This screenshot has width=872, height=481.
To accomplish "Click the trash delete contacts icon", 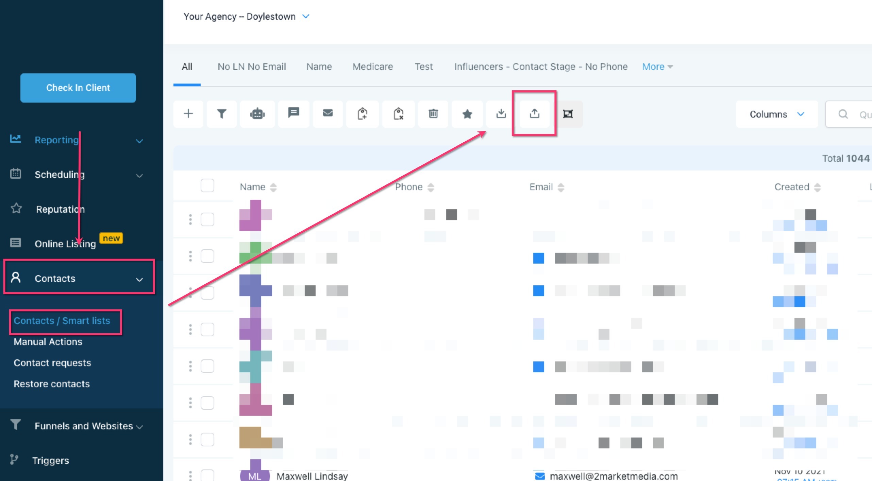I will pos(433,114).
